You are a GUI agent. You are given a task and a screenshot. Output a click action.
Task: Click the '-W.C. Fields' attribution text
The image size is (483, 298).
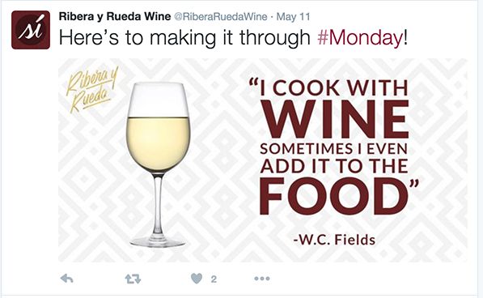(334, 240)
